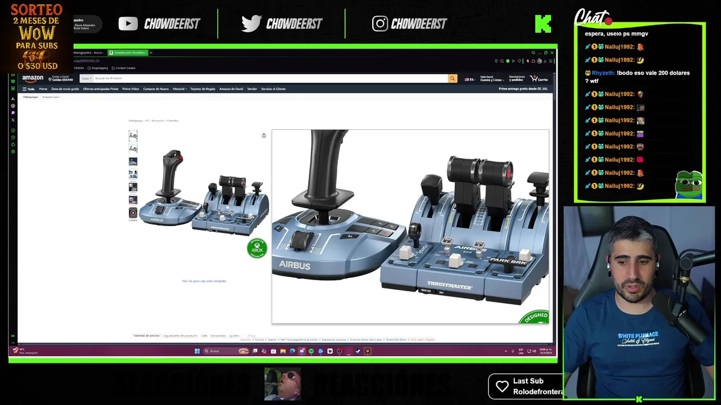Click the Twitter bird icon in header
Viewport: 721px width, 405px height.
pyautogui.click(x=251, y=24)
